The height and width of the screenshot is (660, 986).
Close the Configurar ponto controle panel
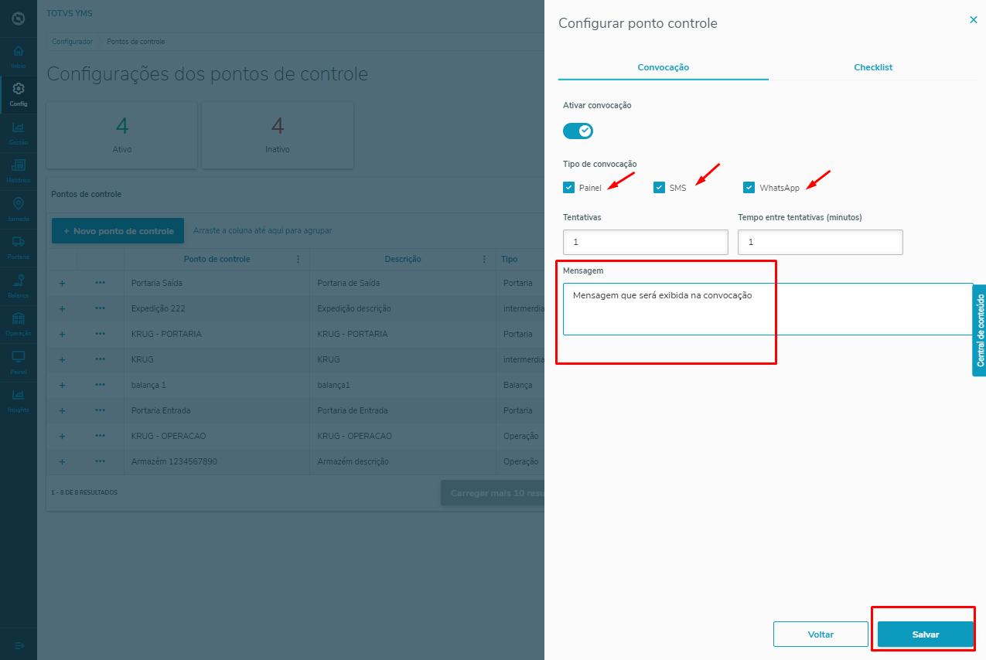(974, 20)
